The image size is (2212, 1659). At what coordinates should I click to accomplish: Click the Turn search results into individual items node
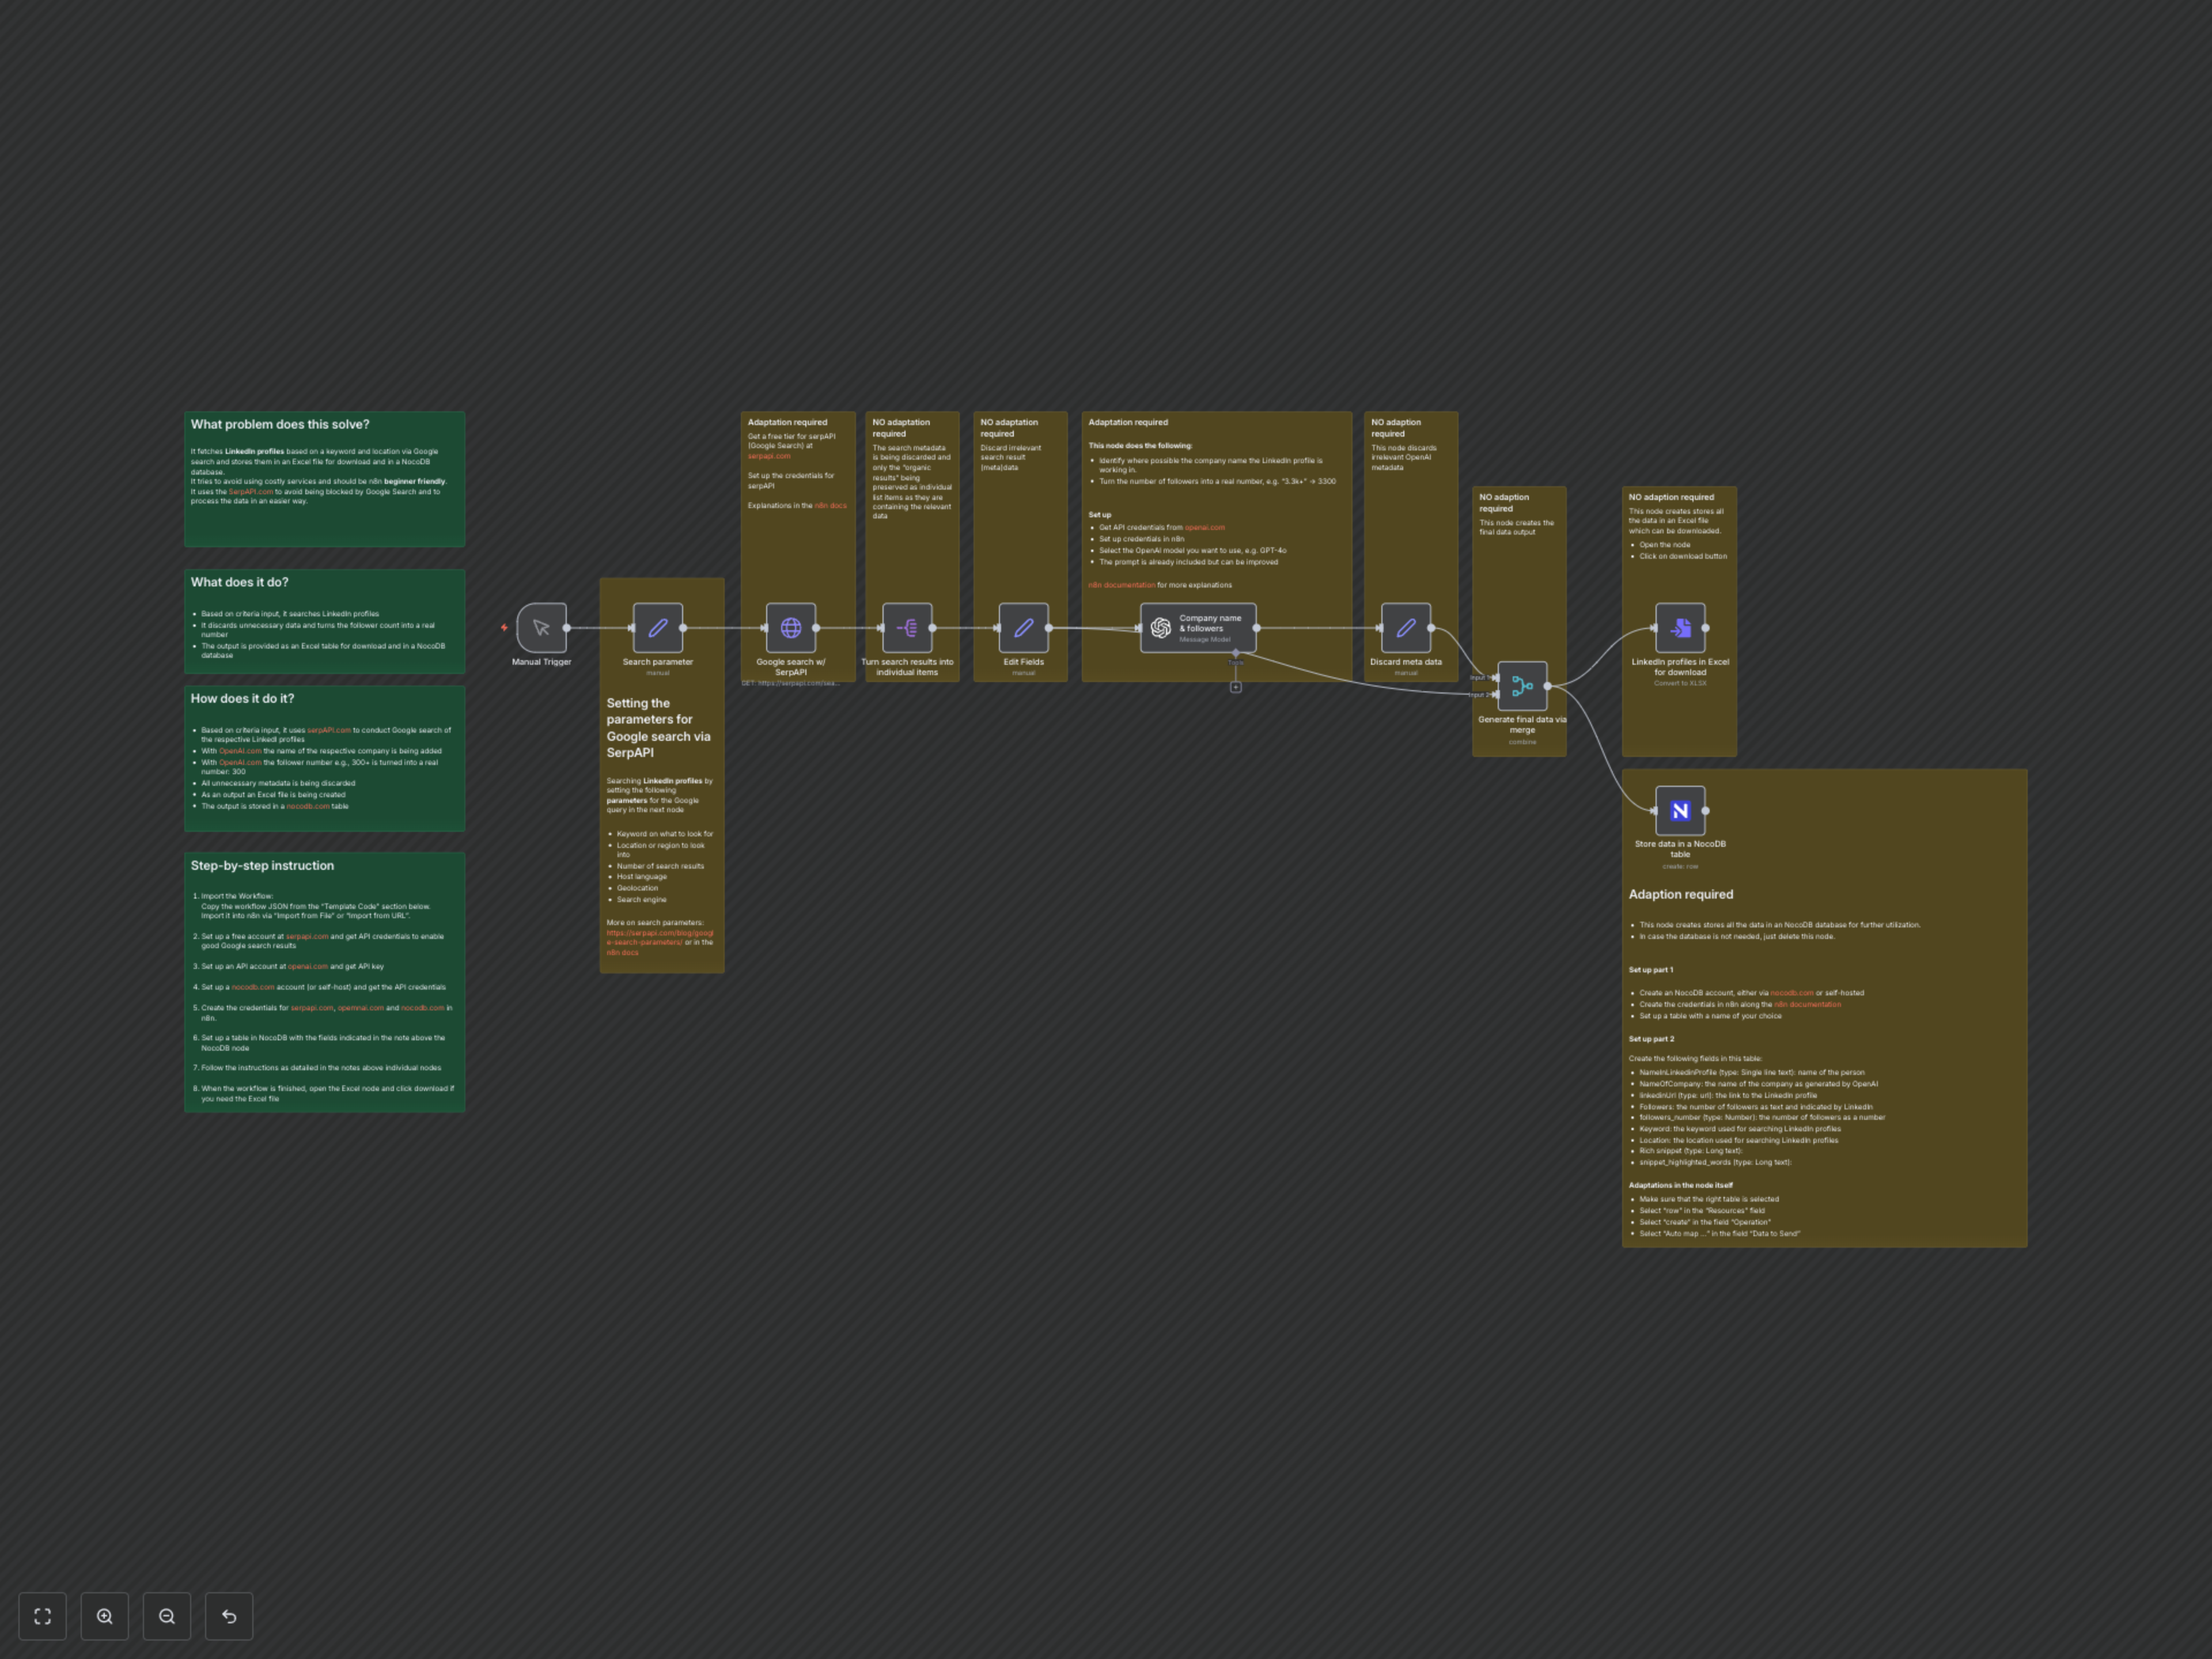coord(907,628)
